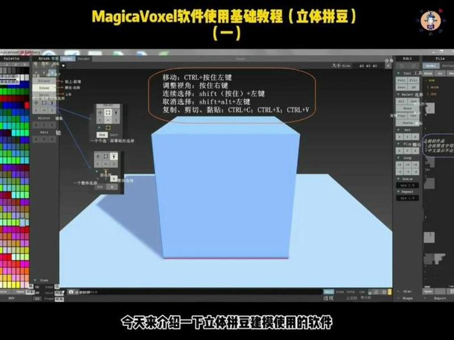
Task: Open the dropdown triangle beside Brush panel
Action: coord(63,66)
